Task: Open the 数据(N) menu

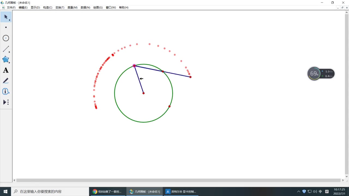Action: click(85, 8)
